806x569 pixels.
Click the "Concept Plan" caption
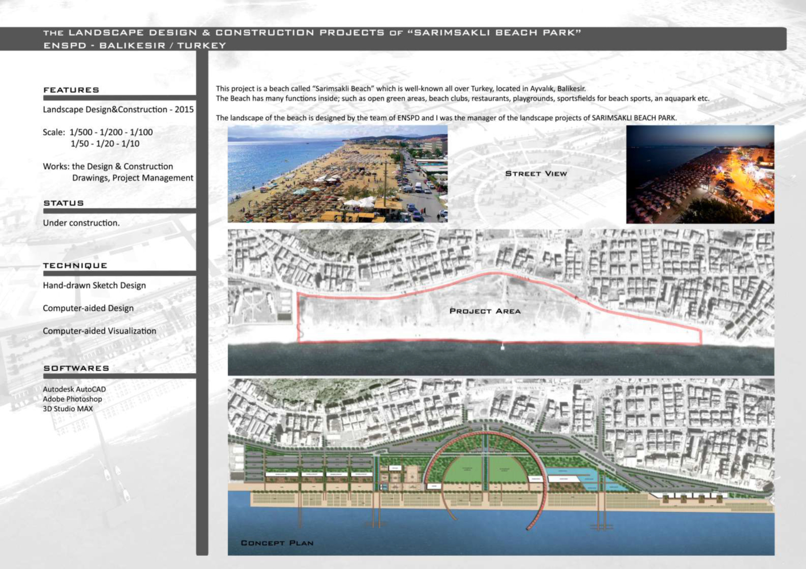pyautogui.click(x=277, y=543)
